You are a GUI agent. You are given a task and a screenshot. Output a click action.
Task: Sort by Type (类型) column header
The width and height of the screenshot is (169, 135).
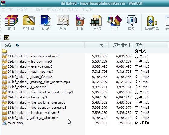pos(151,45)
